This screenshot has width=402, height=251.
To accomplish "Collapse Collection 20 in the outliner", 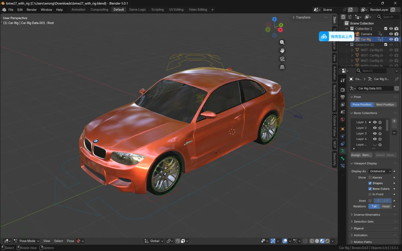I will (347, 45).
